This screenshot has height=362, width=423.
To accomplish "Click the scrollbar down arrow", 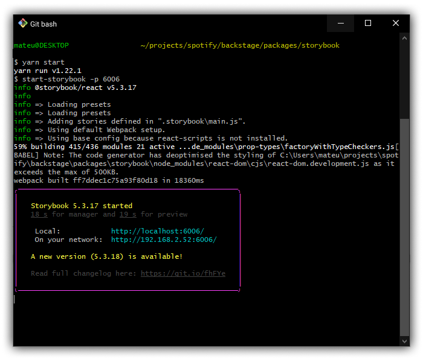I will tap(405, 342).
